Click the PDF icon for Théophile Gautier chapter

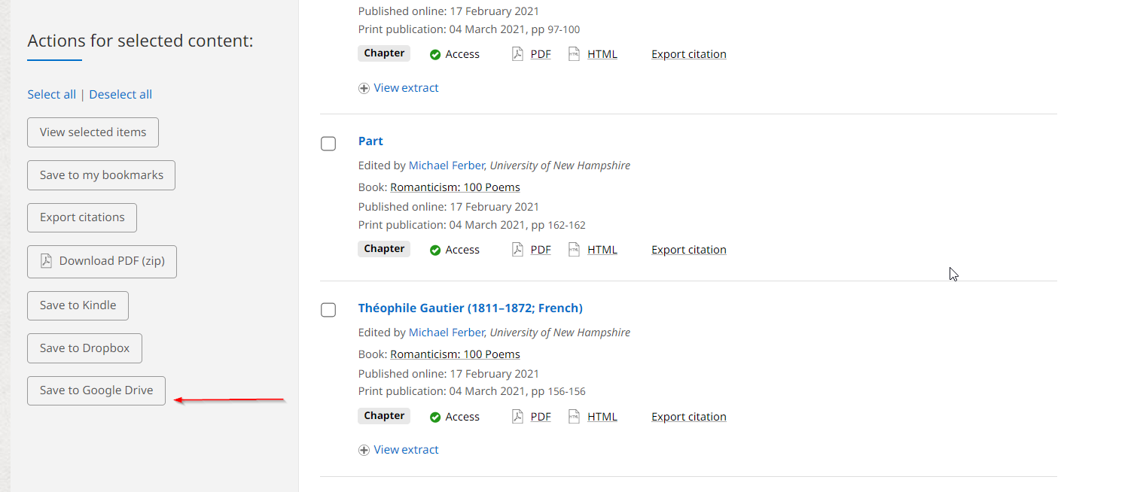[517, 417]
